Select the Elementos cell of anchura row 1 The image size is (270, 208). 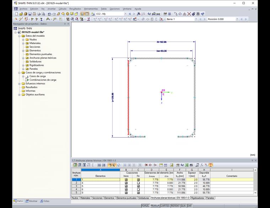tap(101, 180)
